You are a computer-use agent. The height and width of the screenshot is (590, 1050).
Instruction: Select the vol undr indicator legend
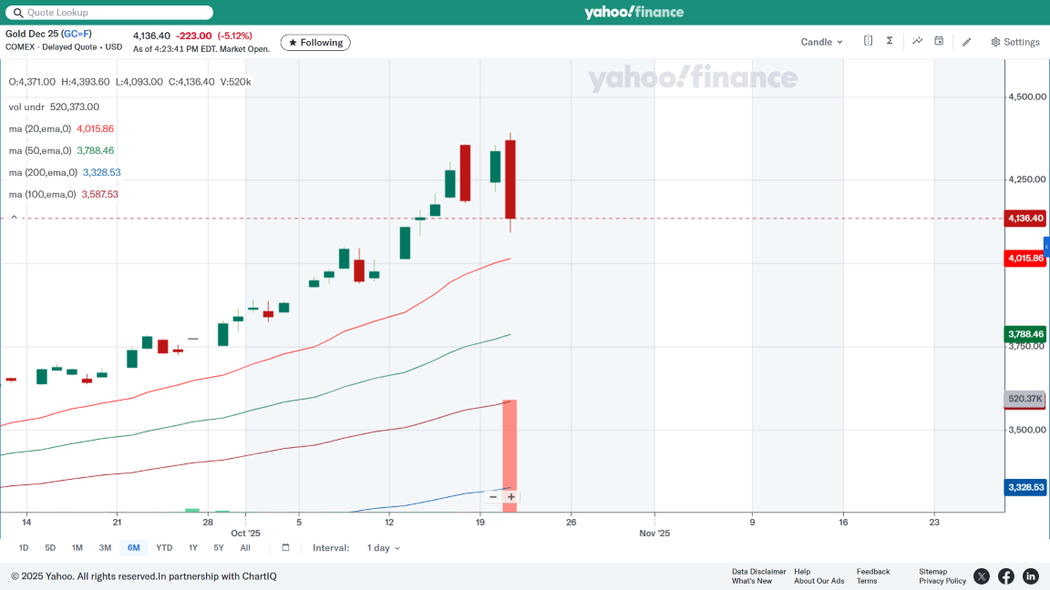pos(54,107)
